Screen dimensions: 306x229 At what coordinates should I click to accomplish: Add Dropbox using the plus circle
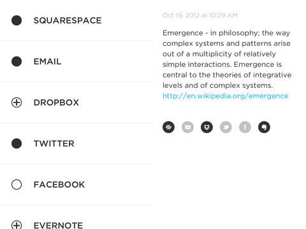17,102
